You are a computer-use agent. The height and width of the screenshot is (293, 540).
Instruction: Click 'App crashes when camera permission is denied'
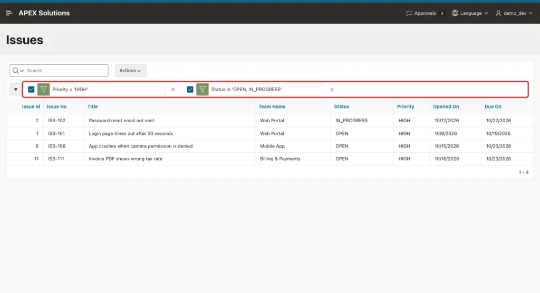140,146
